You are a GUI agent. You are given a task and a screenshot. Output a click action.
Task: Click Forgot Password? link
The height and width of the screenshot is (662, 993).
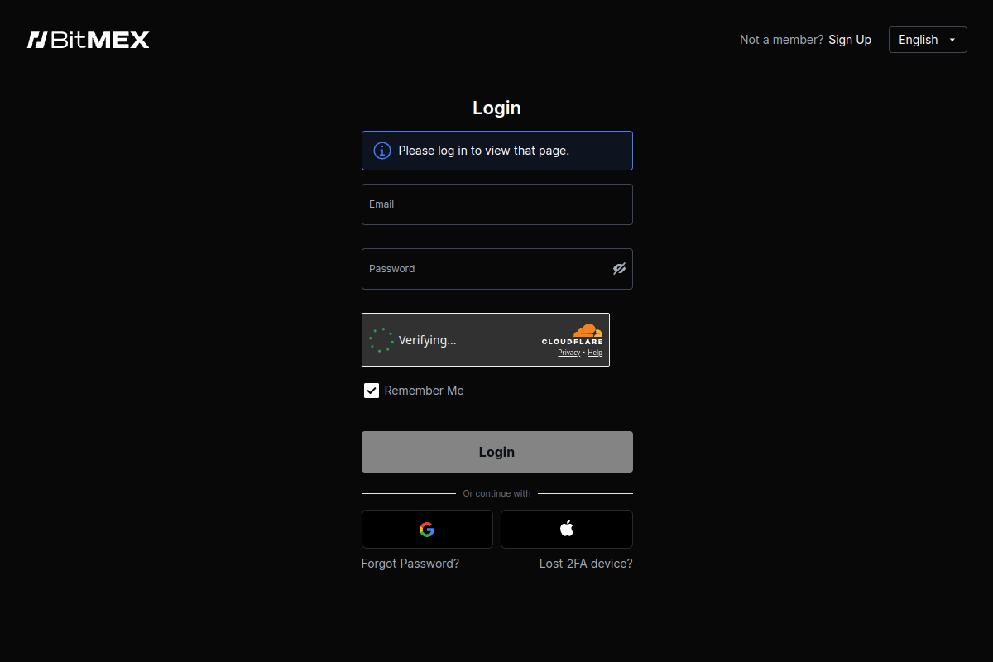[x=410, y=564]
